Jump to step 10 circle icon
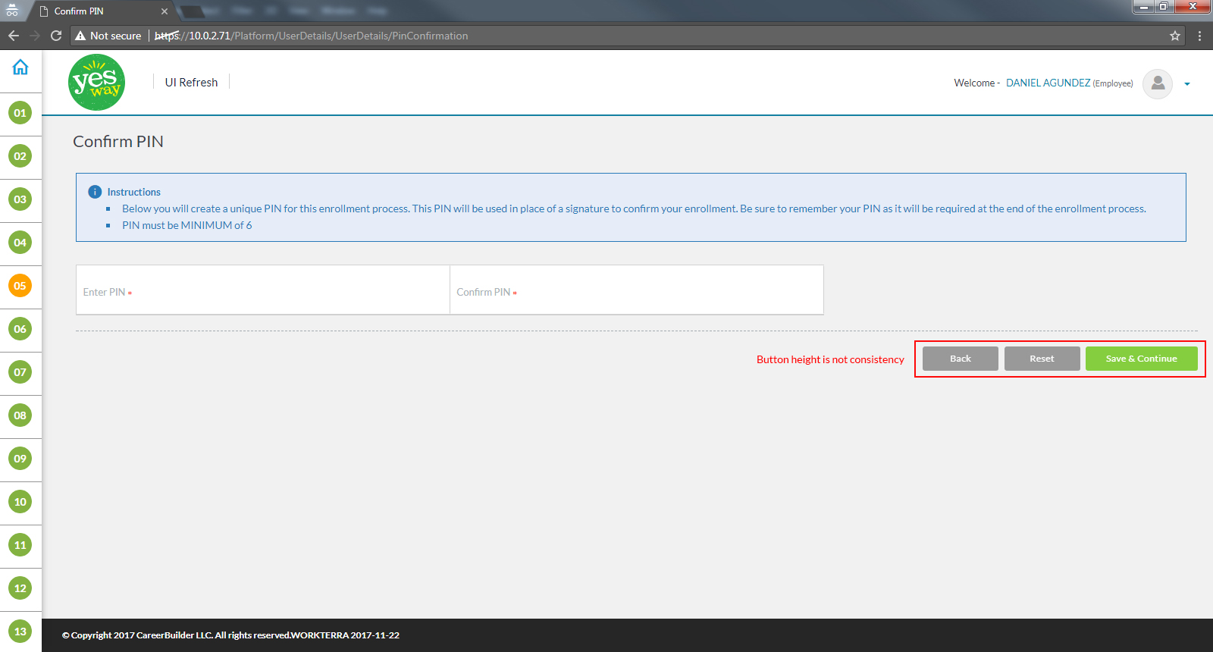 click(20, 502)
